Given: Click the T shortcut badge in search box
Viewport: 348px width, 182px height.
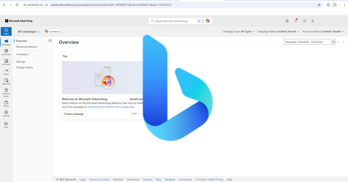Looking at the screenshot, I should pyautogui.click(x=202, y=21).
